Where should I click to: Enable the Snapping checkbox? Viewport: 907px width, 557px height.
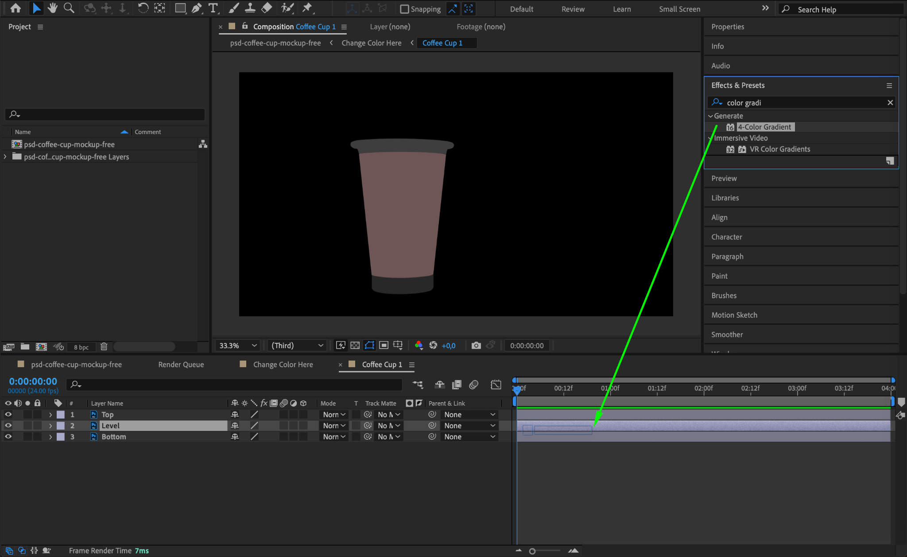[404, 9]
